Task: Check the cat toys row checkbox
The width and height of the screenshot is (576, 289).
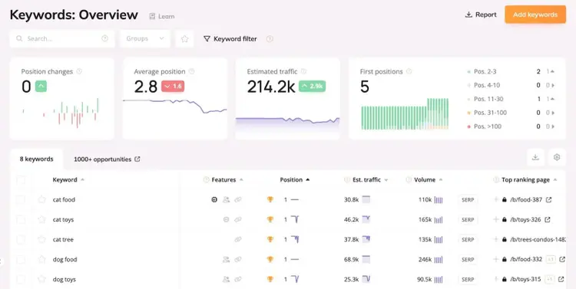Action: (21, 220)
